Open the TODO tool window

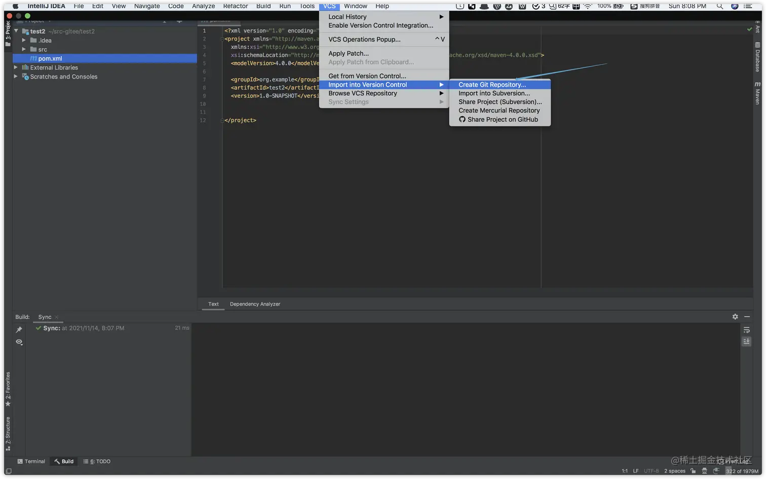coord(97,462)
